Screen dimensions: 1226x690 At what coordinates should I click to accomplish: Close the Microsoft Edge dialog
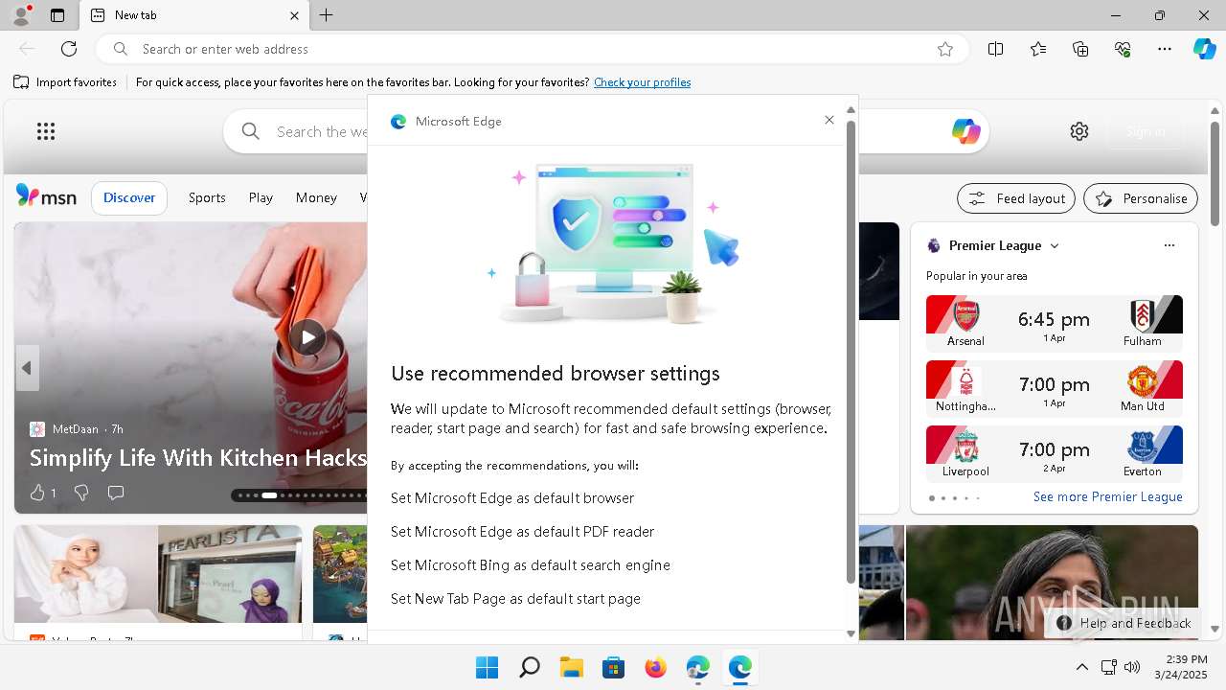coord(829,120)
